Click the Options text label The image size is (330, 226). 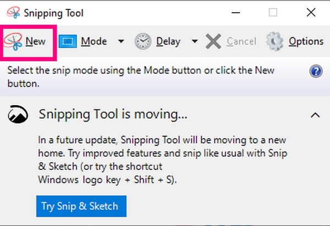tap(306, 41)
